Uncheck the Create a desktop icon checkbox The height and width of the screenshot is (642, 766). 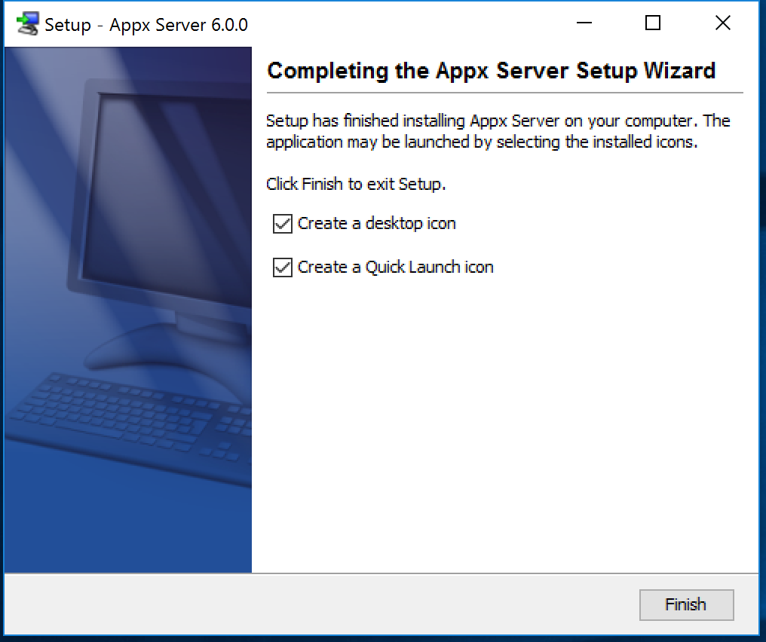283,224
